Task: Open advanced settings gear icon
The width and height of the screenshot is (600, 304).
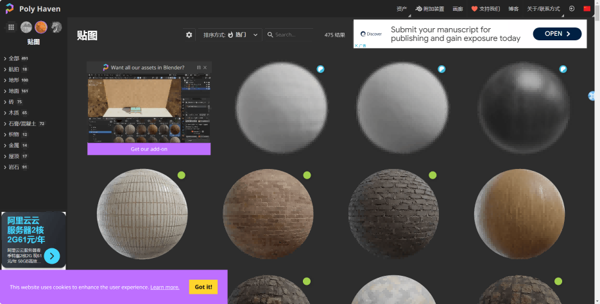Action: tap(189, 35)
